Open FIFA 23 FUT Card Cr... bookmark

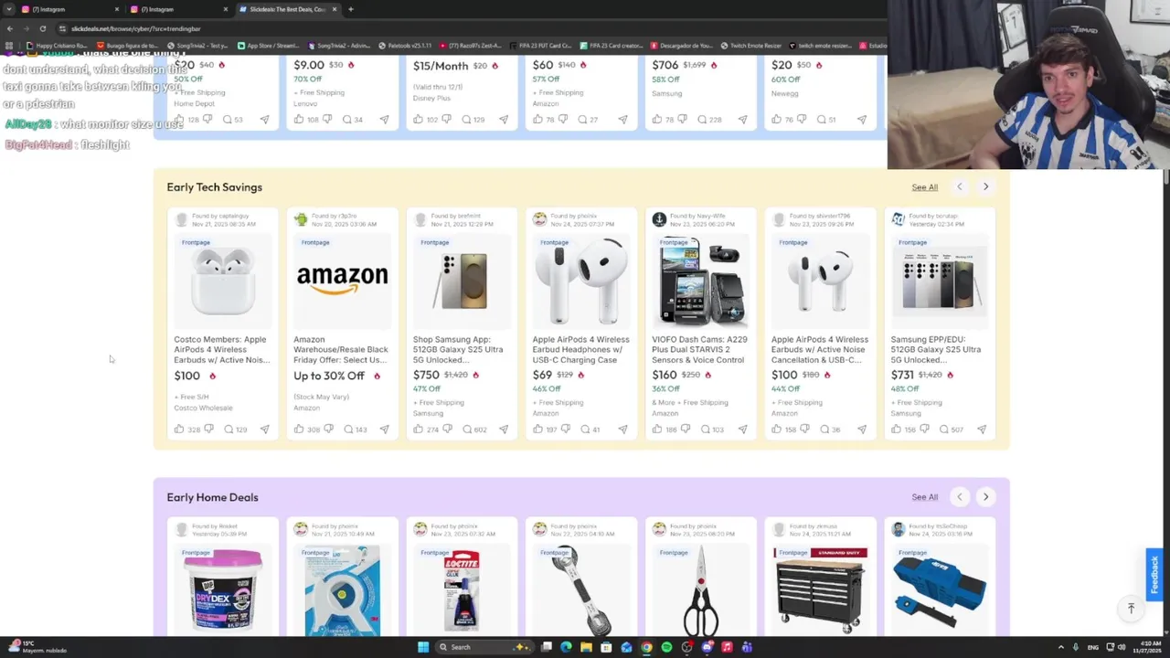click(x=539, y=46)
